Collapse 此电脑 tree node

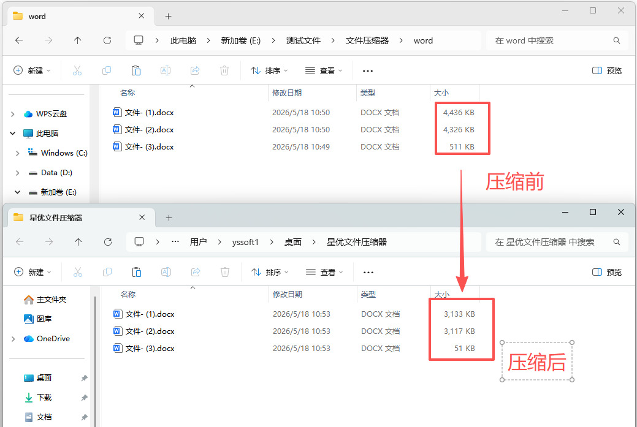[x=13, y=133]
